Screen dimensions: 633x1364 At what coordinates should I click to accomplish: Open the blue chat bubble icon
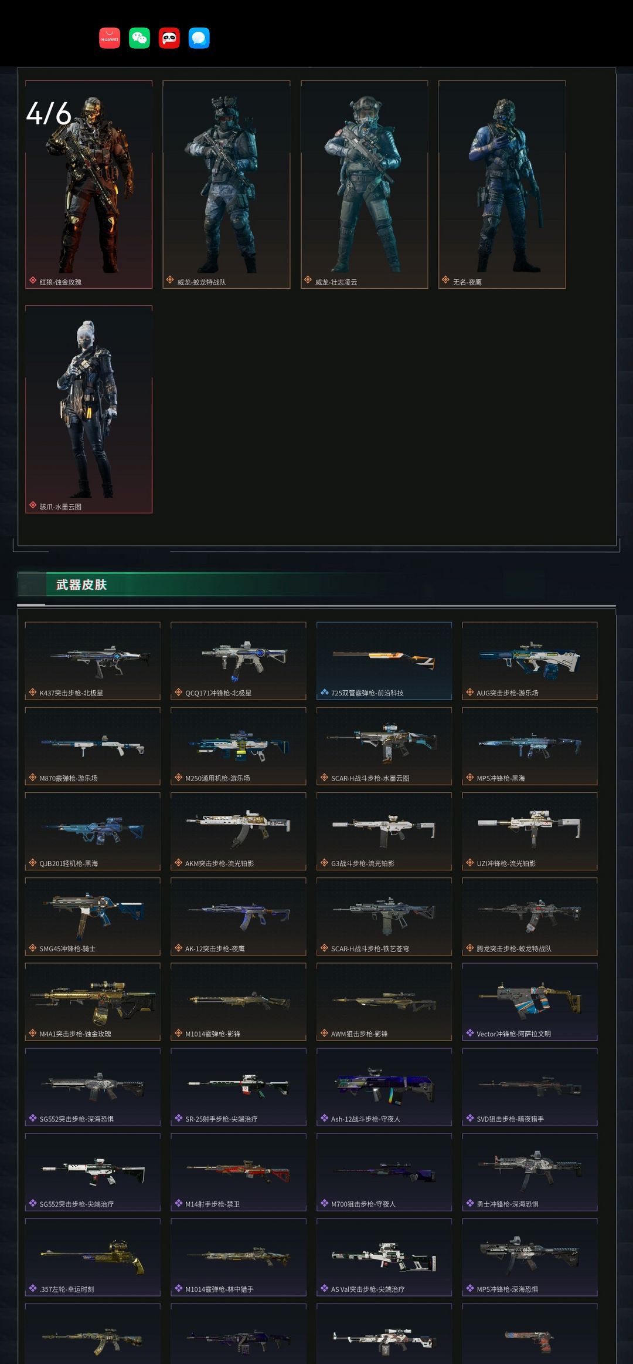[x=199, y=38]
